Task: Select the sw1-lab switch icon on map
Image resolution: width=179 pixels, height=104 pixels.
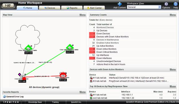Action: pos(28,47)
